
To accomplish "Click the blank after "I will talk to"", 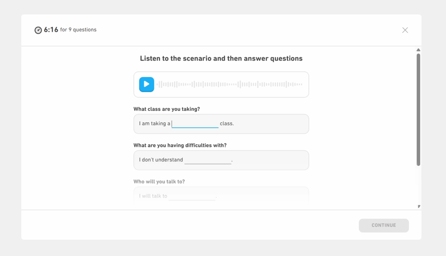I will pos(192,196).
